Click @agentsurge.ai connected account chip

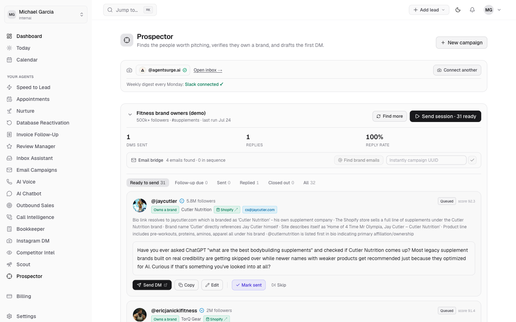(163, 70)
